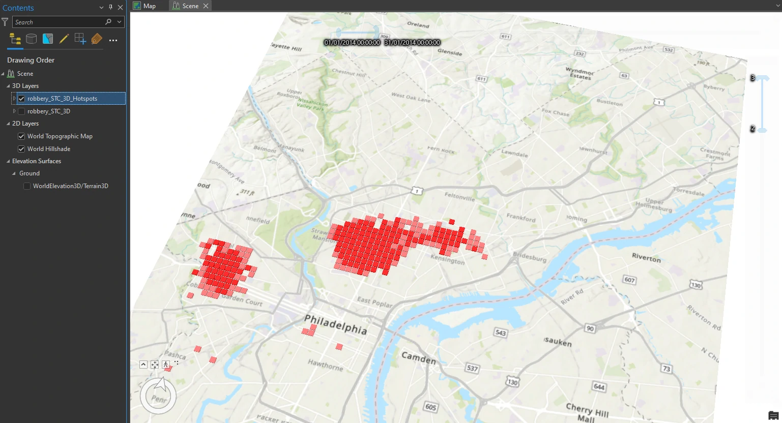The image size is (782, 423).
Task: Click the time slider end date 31/01/2014
Action: [x=412, y=43]
